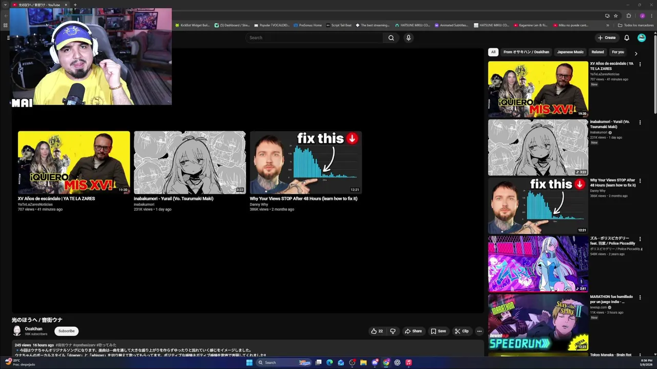
Task: Open sidebar inabakumori Yurail thumbnail
Action: click(538, 148)
